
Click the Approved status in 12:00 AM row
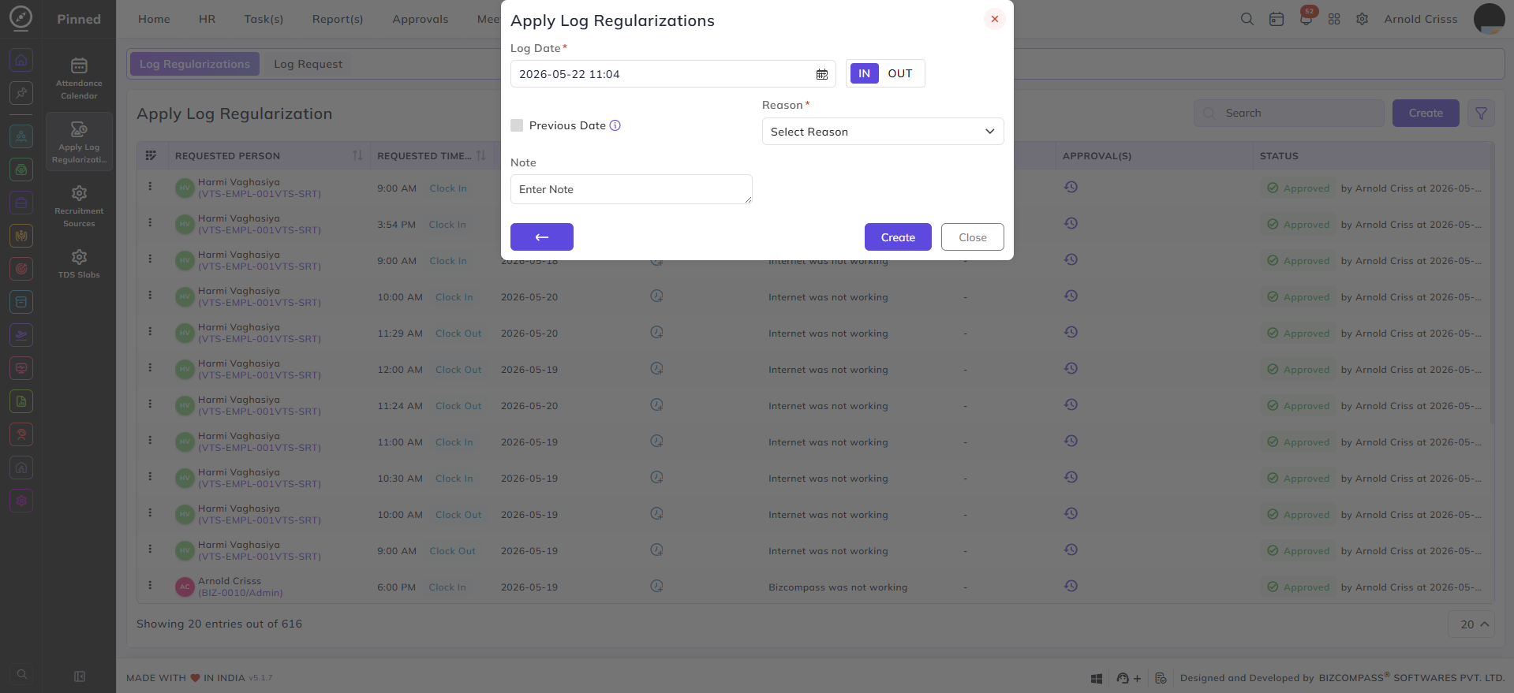pyautogui.click(x=1299, y=370)
